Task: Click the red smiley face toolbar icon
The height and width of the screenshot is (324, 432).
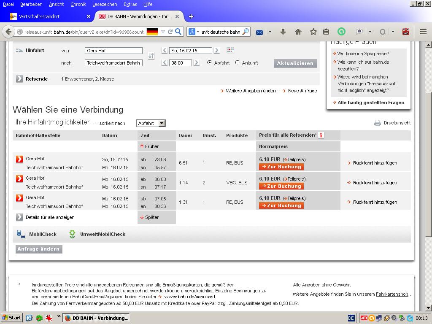Action: [406, 31]
